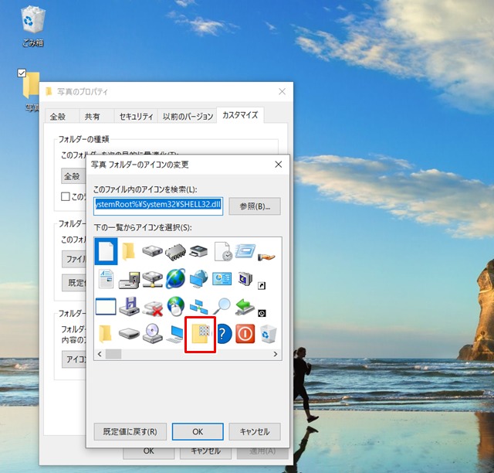Choose the document with clock icon

pyautogui.click(x=223, y=251)
